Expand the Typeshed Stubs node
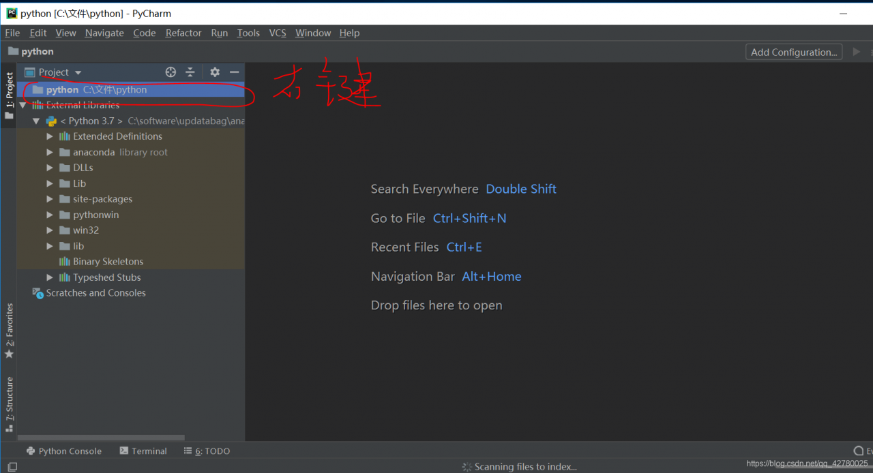 point(50,277)
